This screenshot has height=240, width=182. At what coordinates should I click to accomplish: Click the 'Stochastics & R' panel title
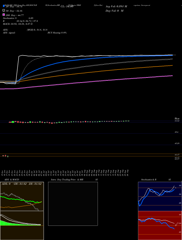(149, 180)
